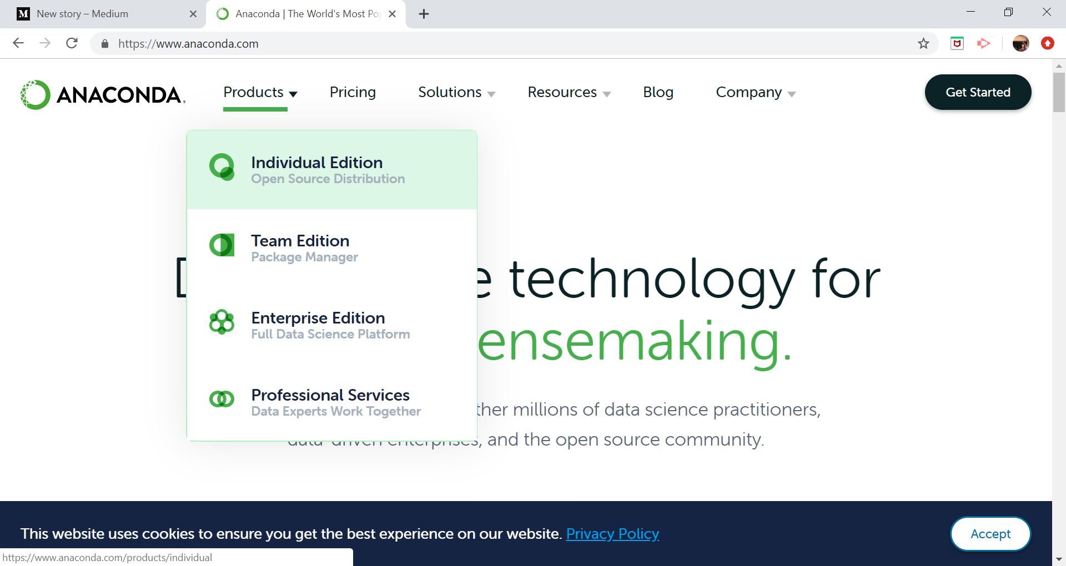Click the Anaconda logo in the header
The image size is (1066, 566).
coord(103,94)
